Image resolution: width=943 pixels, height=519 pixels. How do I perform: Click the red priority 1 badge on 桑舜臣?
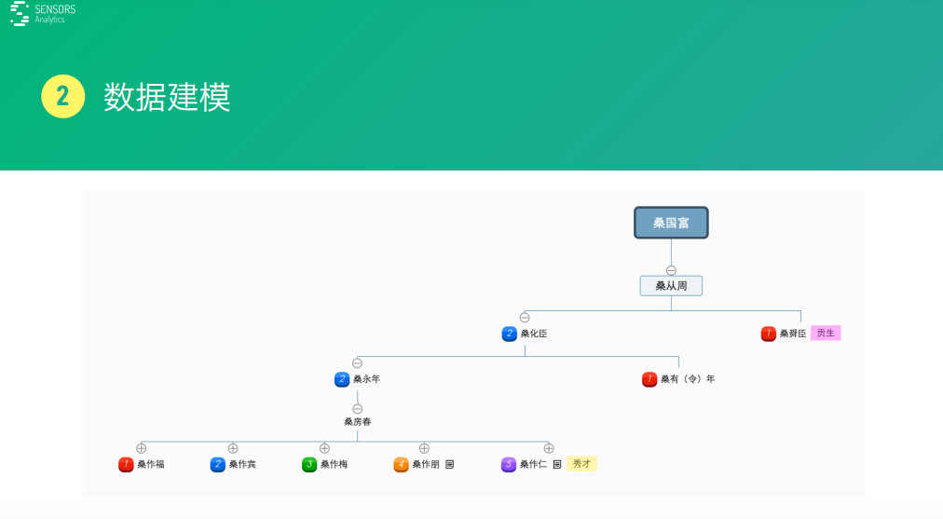tap(768, 334)
